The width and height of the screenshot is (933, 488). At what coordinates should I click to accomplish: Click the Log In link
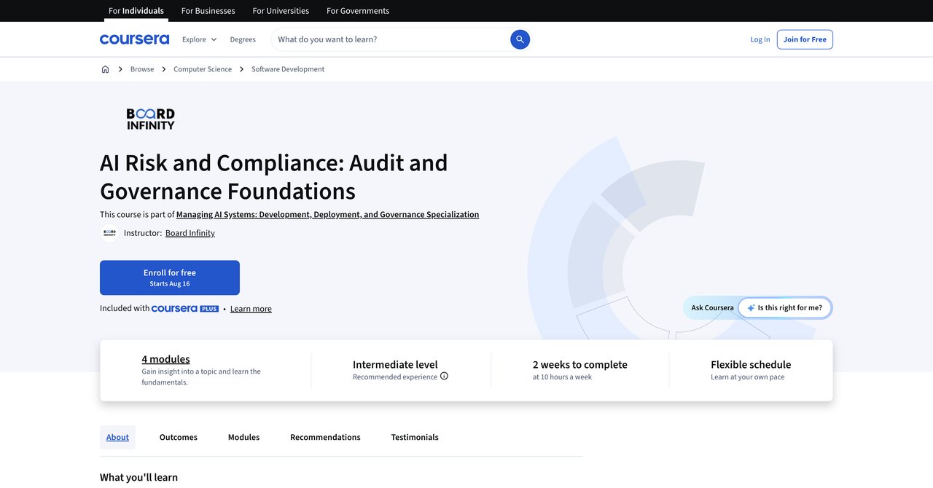pos(760,39)
